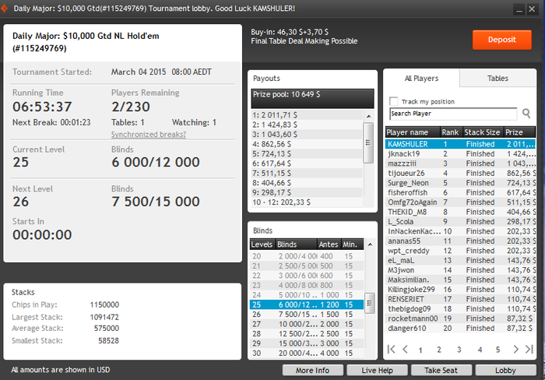The width and height of the screenshot is (545, 380).
Task: Click the More Info button
Action: [312, 370]
